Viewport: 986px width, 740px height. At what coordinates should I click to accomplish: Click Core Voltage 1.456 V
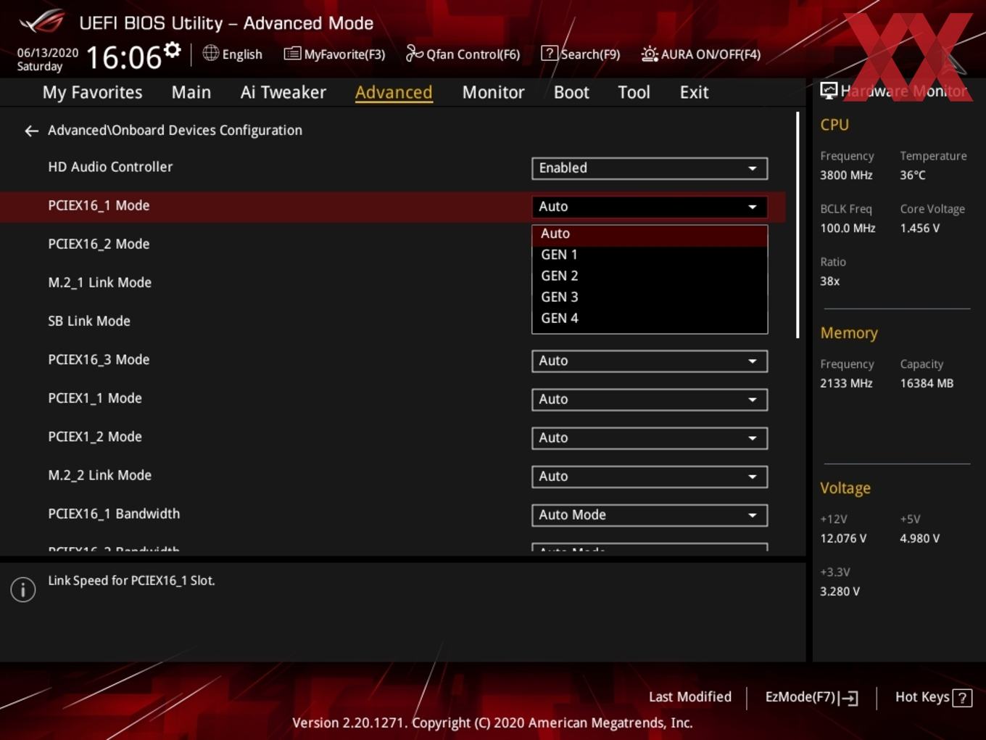(919, 229)
